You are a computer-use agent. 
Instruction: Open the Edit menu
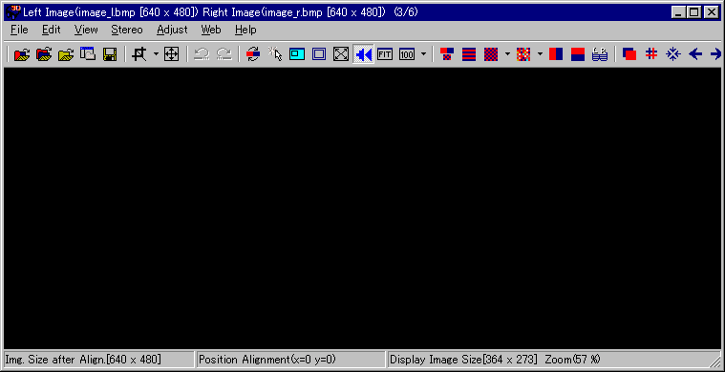(x=52, y=30)
